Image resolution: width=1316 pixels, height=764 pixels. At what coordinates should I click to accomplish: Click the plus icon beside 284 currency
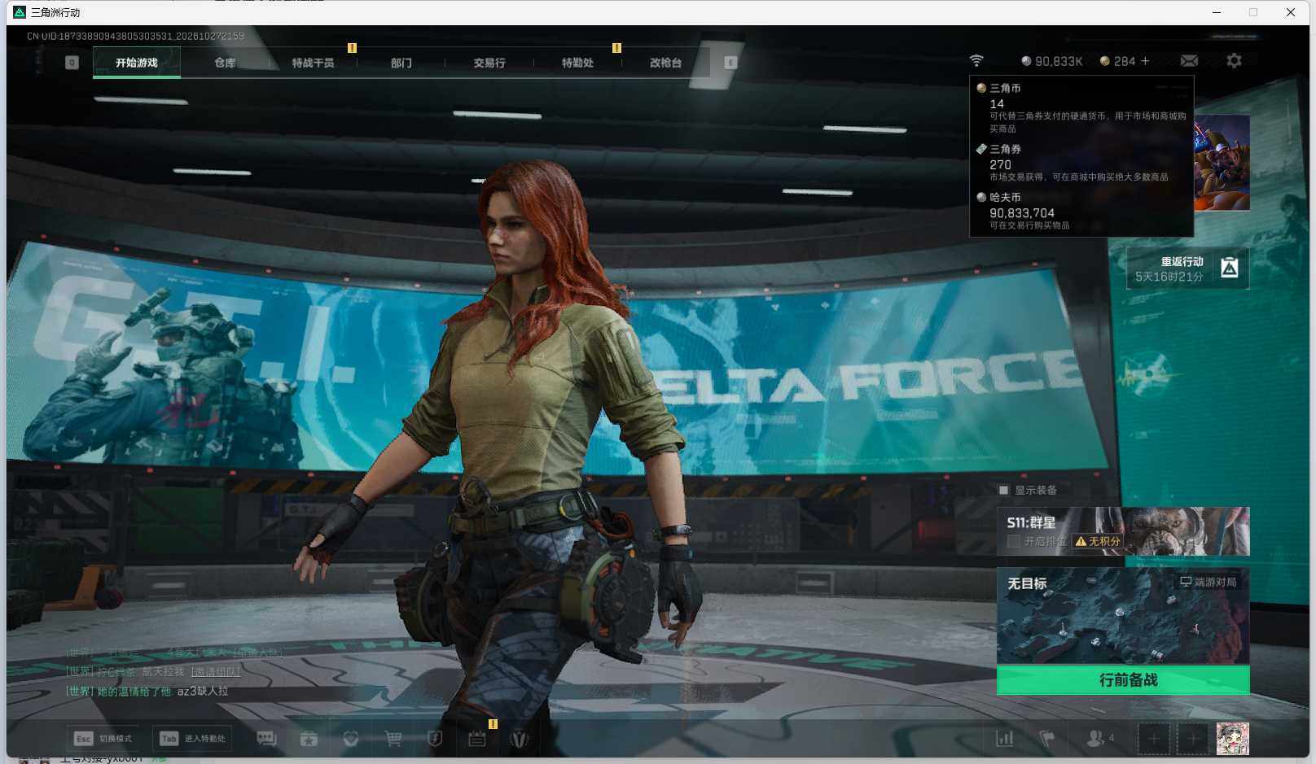pyautogui.click(x=1145, y=61)
